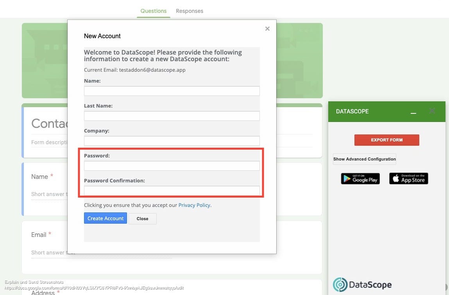This screenshot has width=449, height=295.
Task: Focus the Password input field
Action: tap(172, 166)
